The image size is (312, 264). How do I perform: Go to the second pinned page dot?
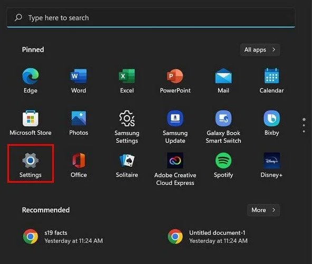coord(304,125)
